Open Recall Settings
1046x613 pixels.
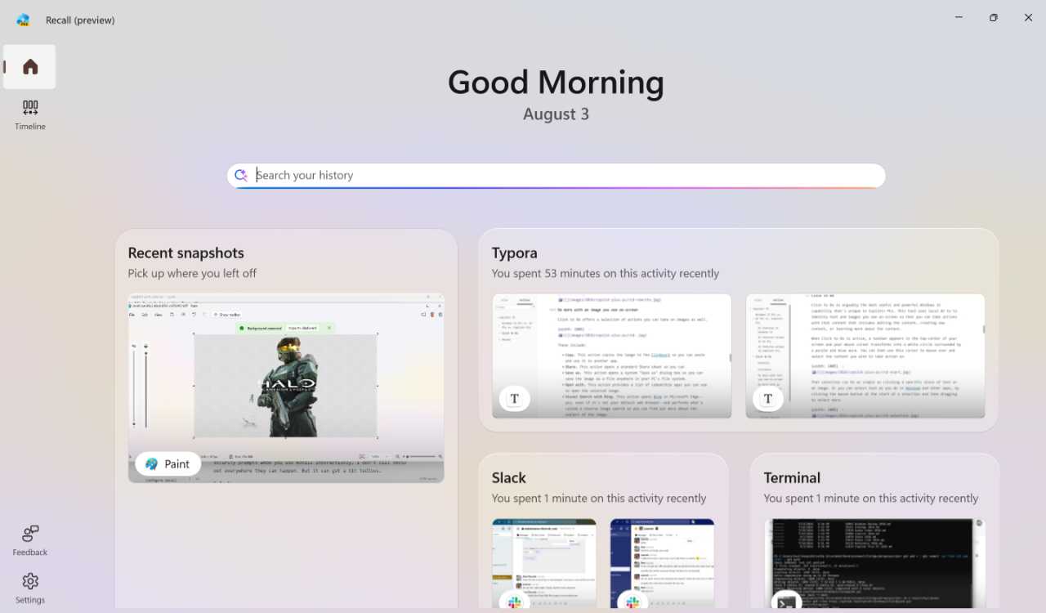click(30, 588)
